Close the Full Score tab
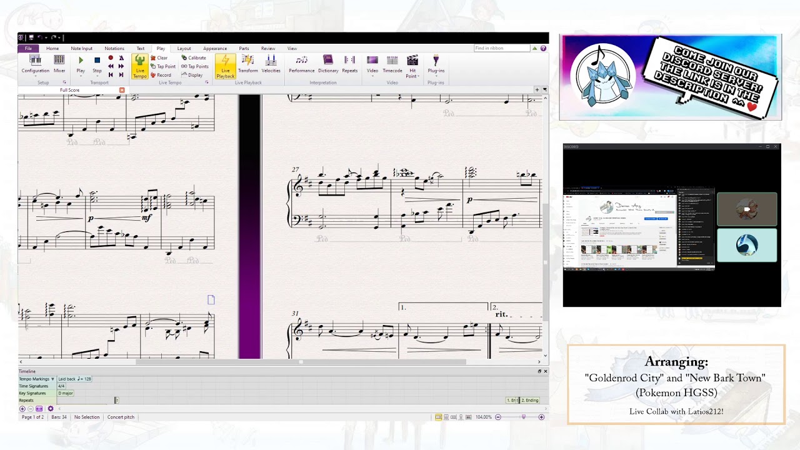Screen dimensions: 800x450 [122, 90]
